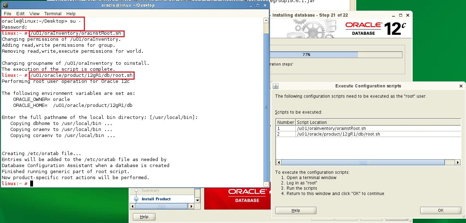Click the Oracle Database 12c logo banner
The image size is (466, 223).
tap(375, 28)
